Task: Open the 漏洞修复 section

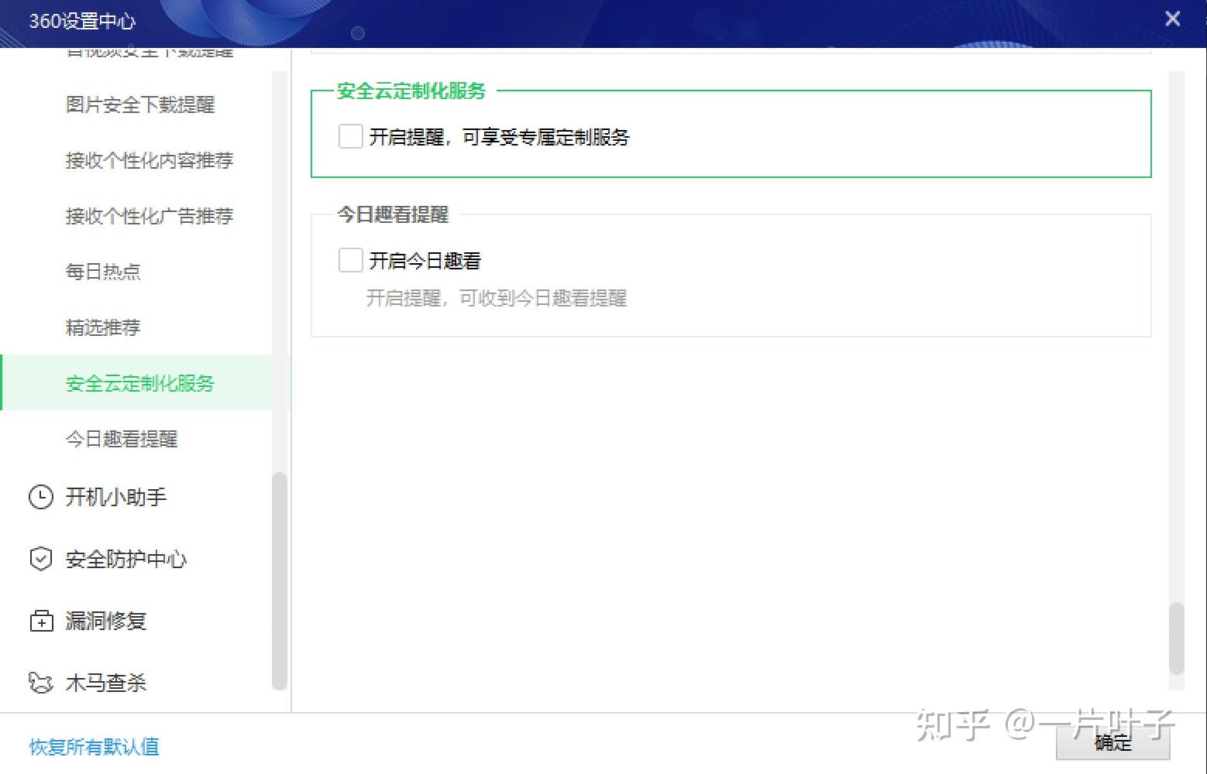Action: point(106,621)
